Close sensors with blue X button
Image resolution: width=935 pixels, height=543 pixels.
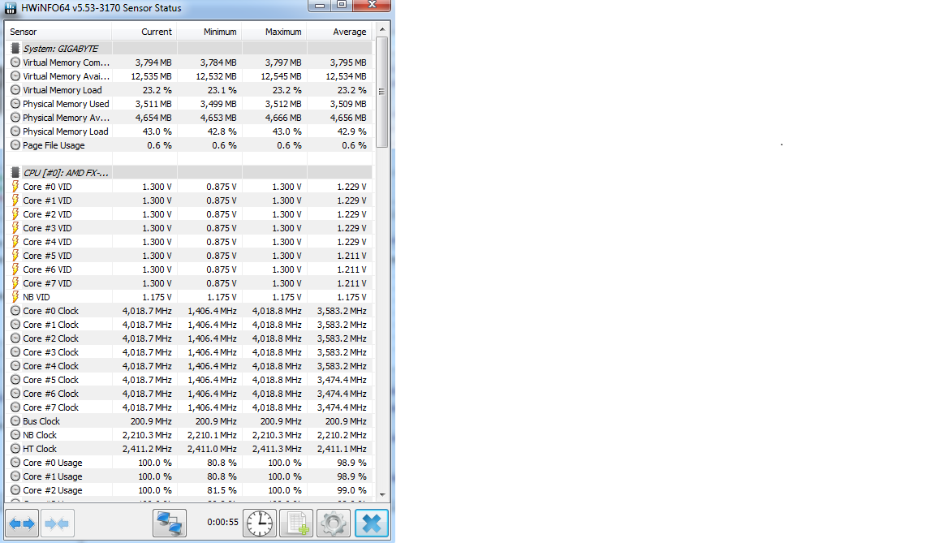372,524
